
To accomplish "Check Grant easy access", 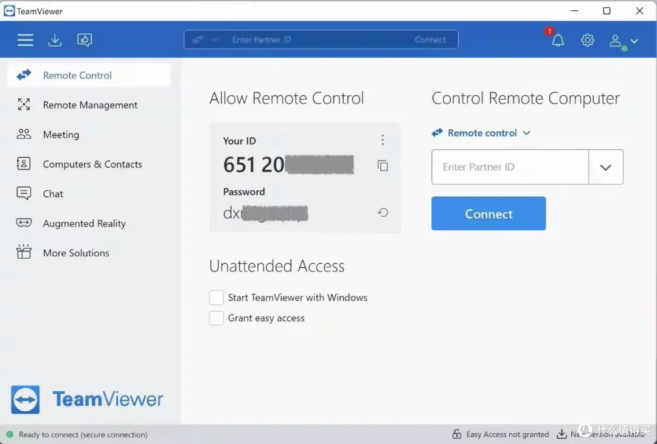I will click(x=216, y=318).
